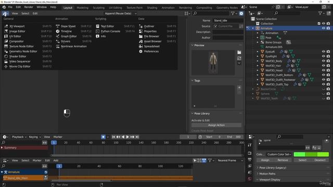Click the Assign Action button

pyautogui.click(x=216, y=125)
